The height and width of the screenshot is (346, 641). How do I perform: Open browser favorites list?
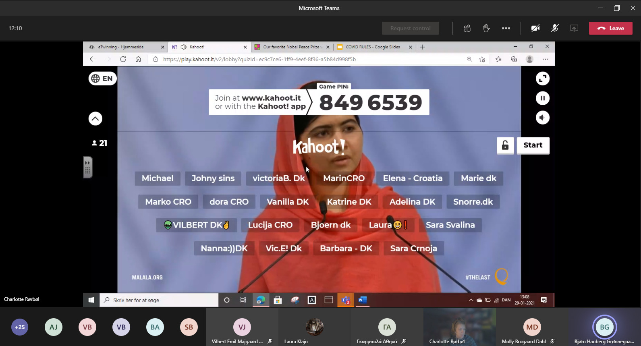point(498,59)
